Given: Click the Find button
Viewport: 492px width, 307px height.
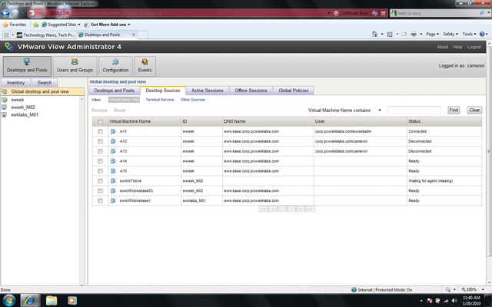Looking at the screenshot, I should 454,111.
